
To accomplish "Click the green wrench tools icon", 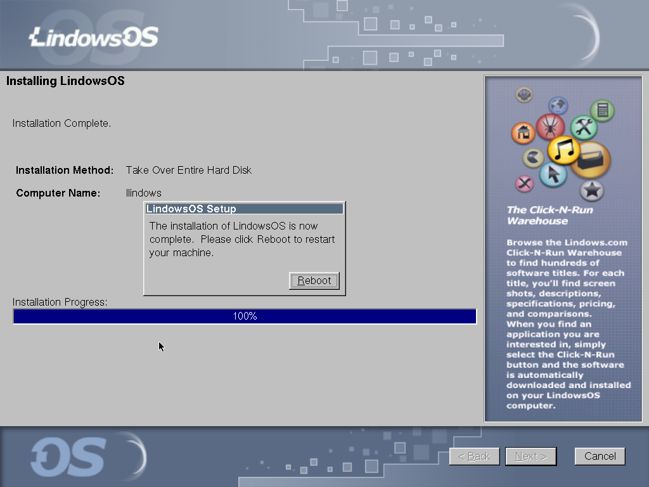I will [584, 127].
